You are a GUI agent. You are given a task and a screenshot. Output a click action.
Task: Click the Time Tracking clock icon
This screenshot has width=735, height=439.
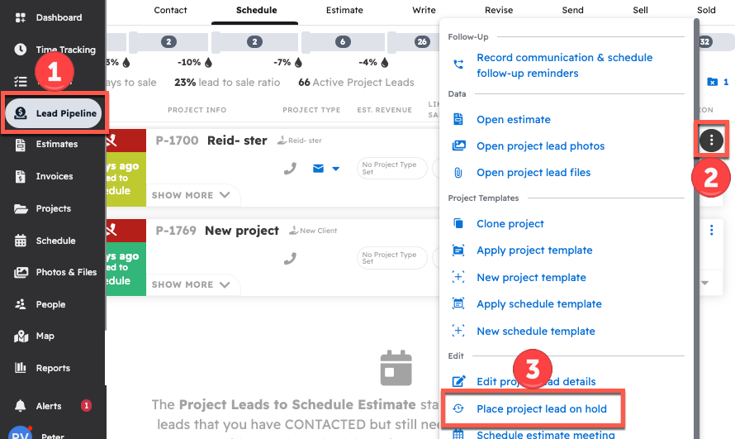point(21,50)
